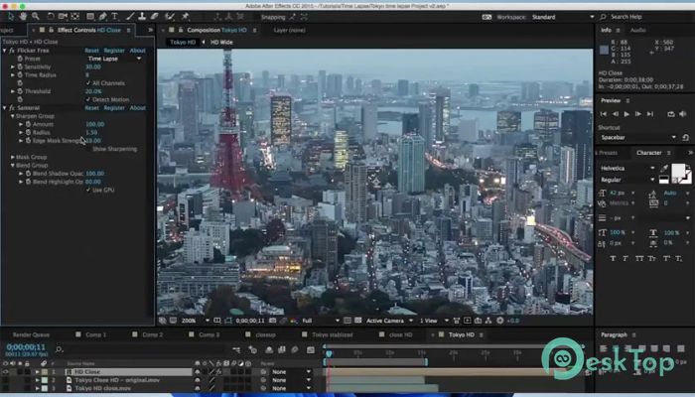Viewport: 695px width, 397px height.
Task: Toggle Flicker Free fx effect switch
Action: 12,50
